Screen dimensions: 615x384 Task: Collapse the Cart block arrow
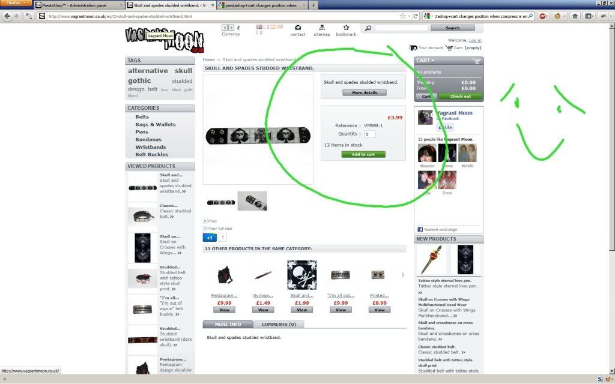click(433, 61)
